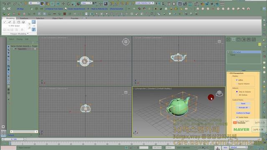Open the Render Setup icon
The height and width of the screenshot is (150, 267).
point(202,4)
